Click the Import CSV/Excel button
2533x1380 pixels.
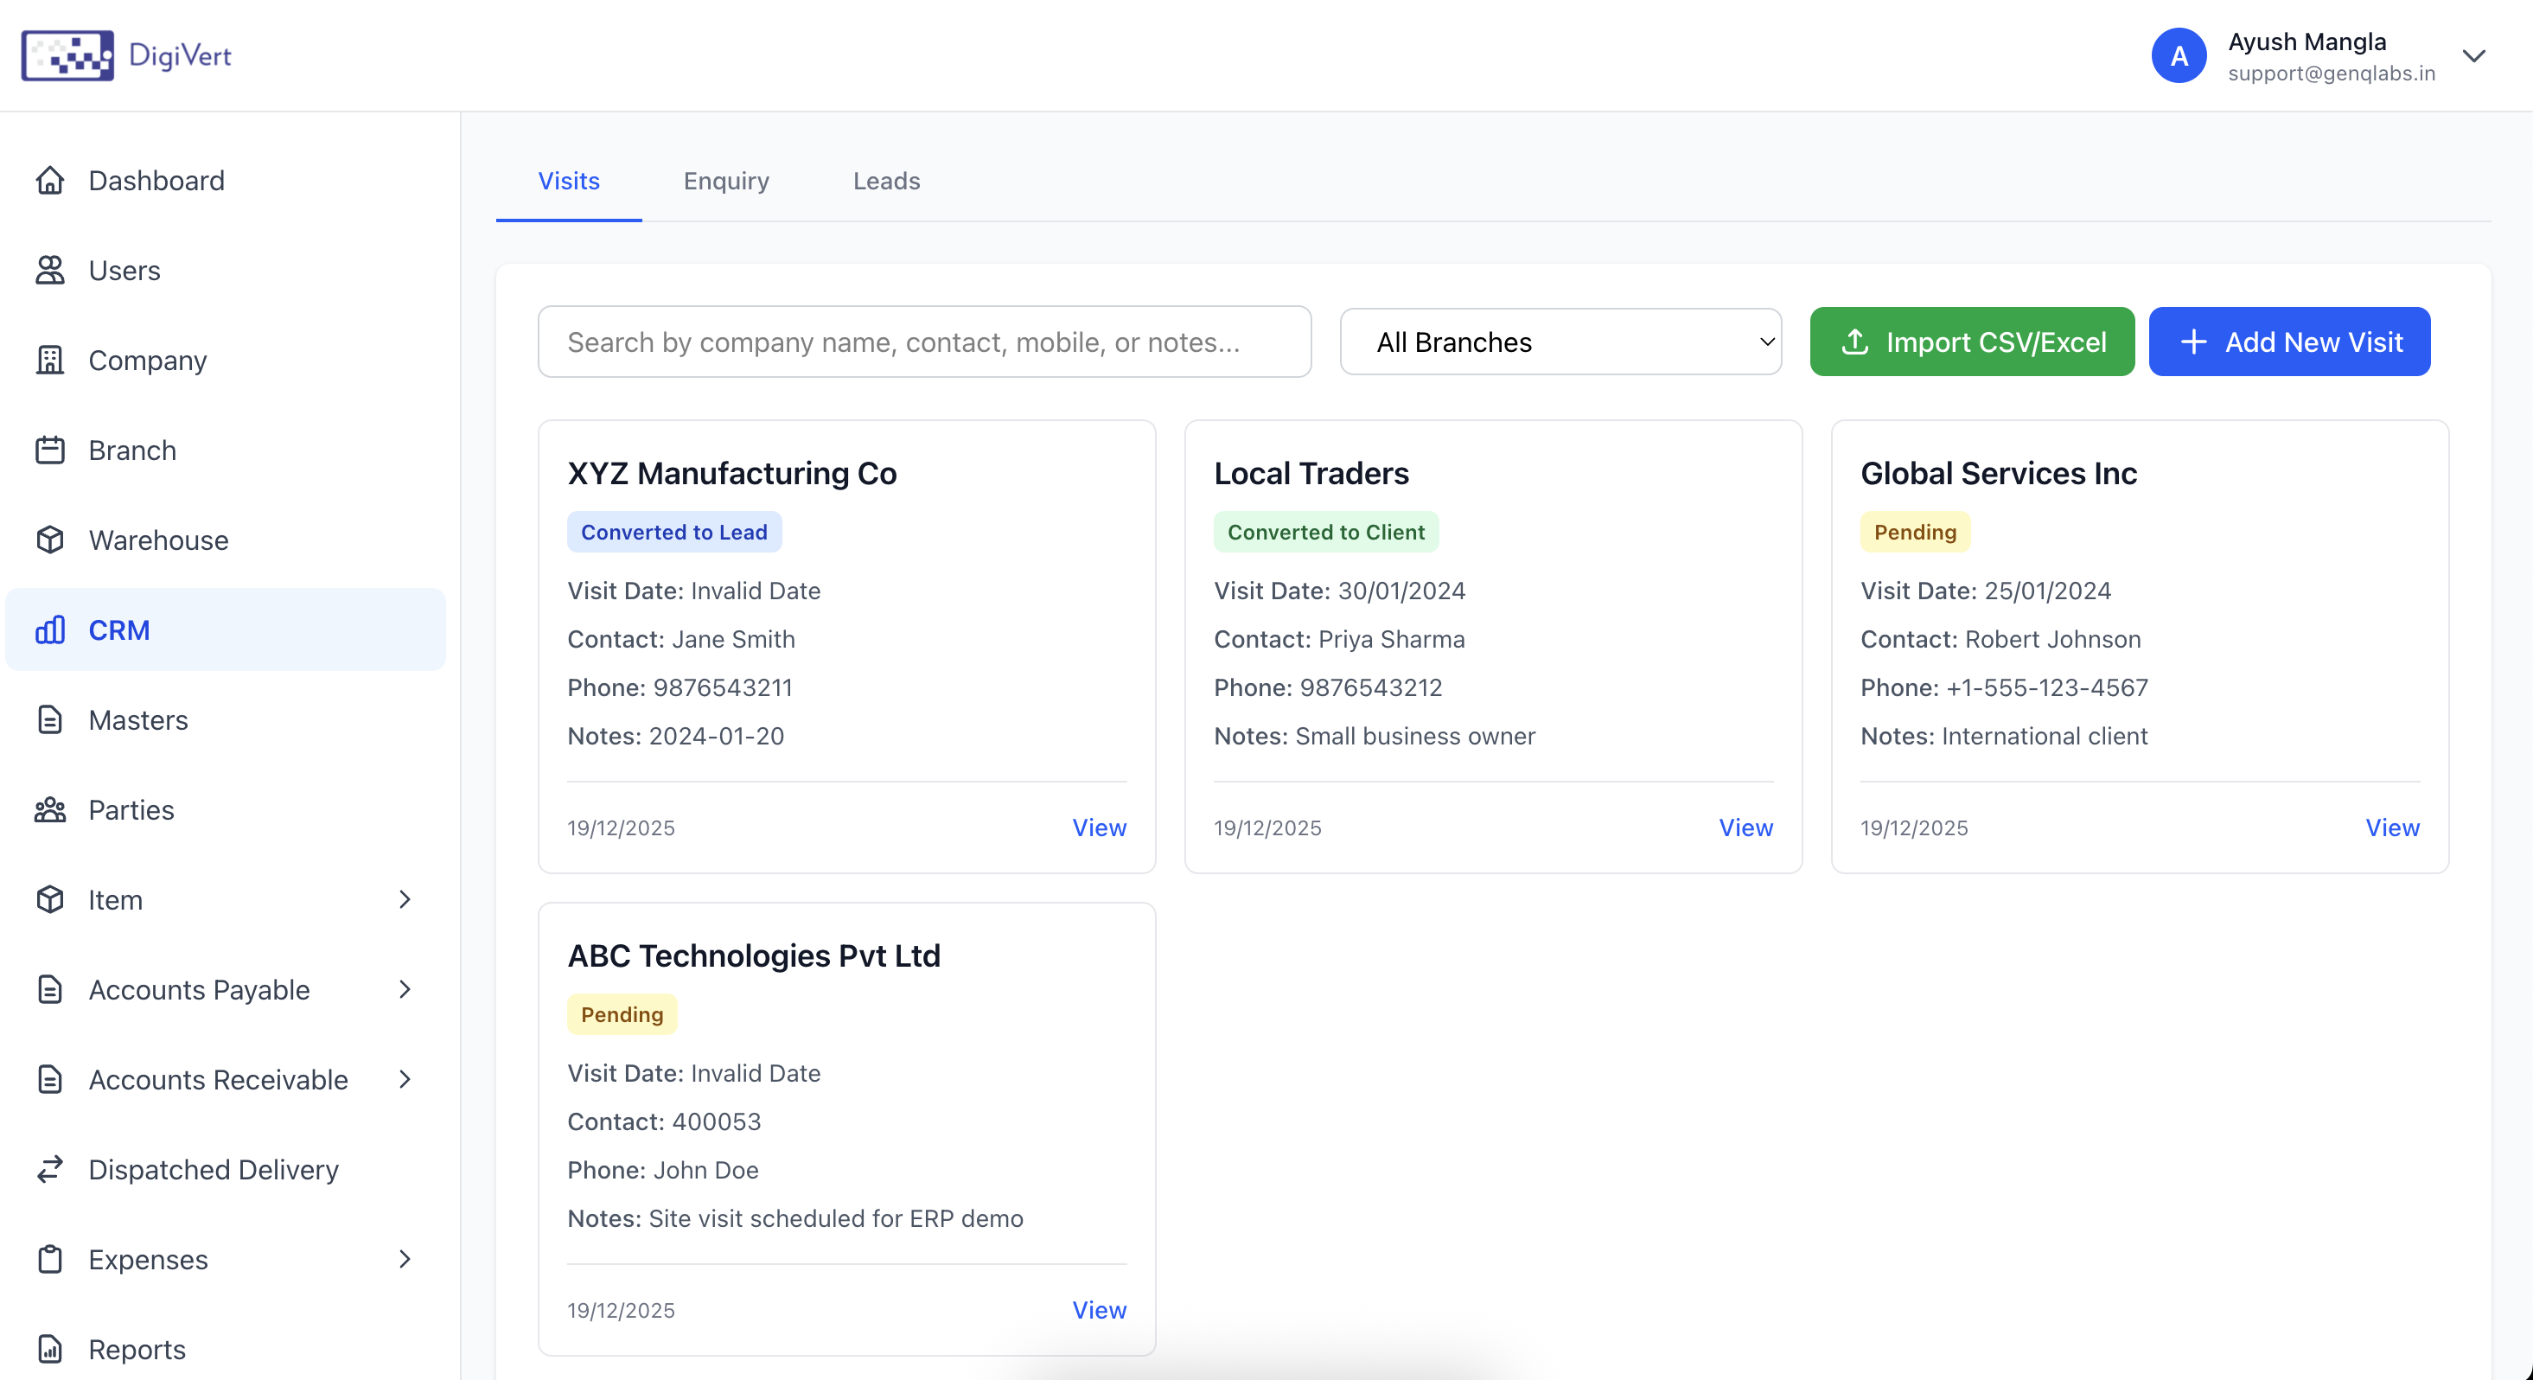tap(1972, 342)
